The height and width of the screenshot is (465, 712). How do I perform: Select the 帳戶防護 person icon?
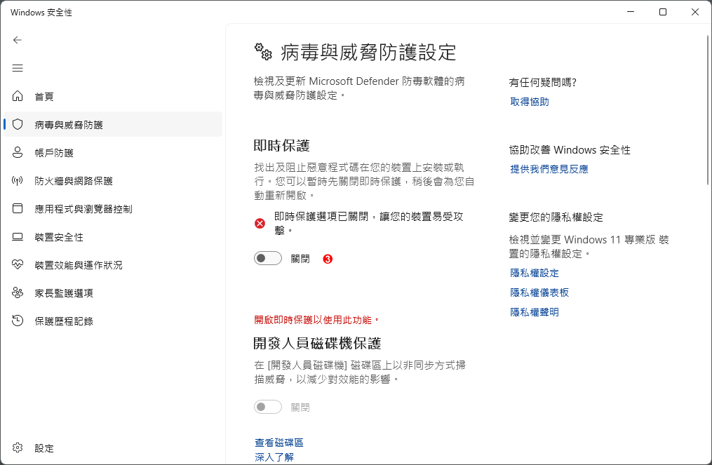(18, 152)
